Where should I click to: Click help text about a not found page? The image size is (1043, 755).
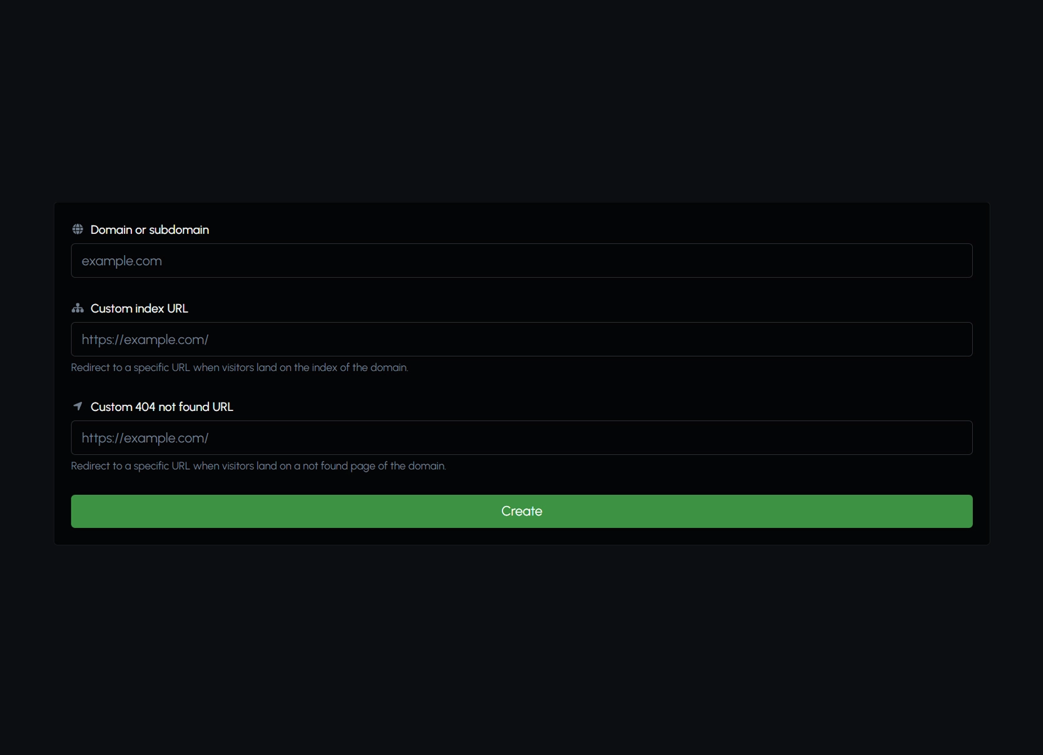point(258,466)
